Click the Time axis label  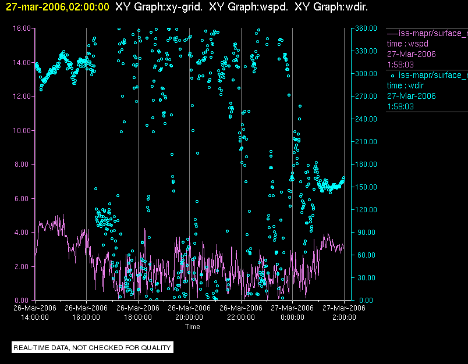pos(193,326)
